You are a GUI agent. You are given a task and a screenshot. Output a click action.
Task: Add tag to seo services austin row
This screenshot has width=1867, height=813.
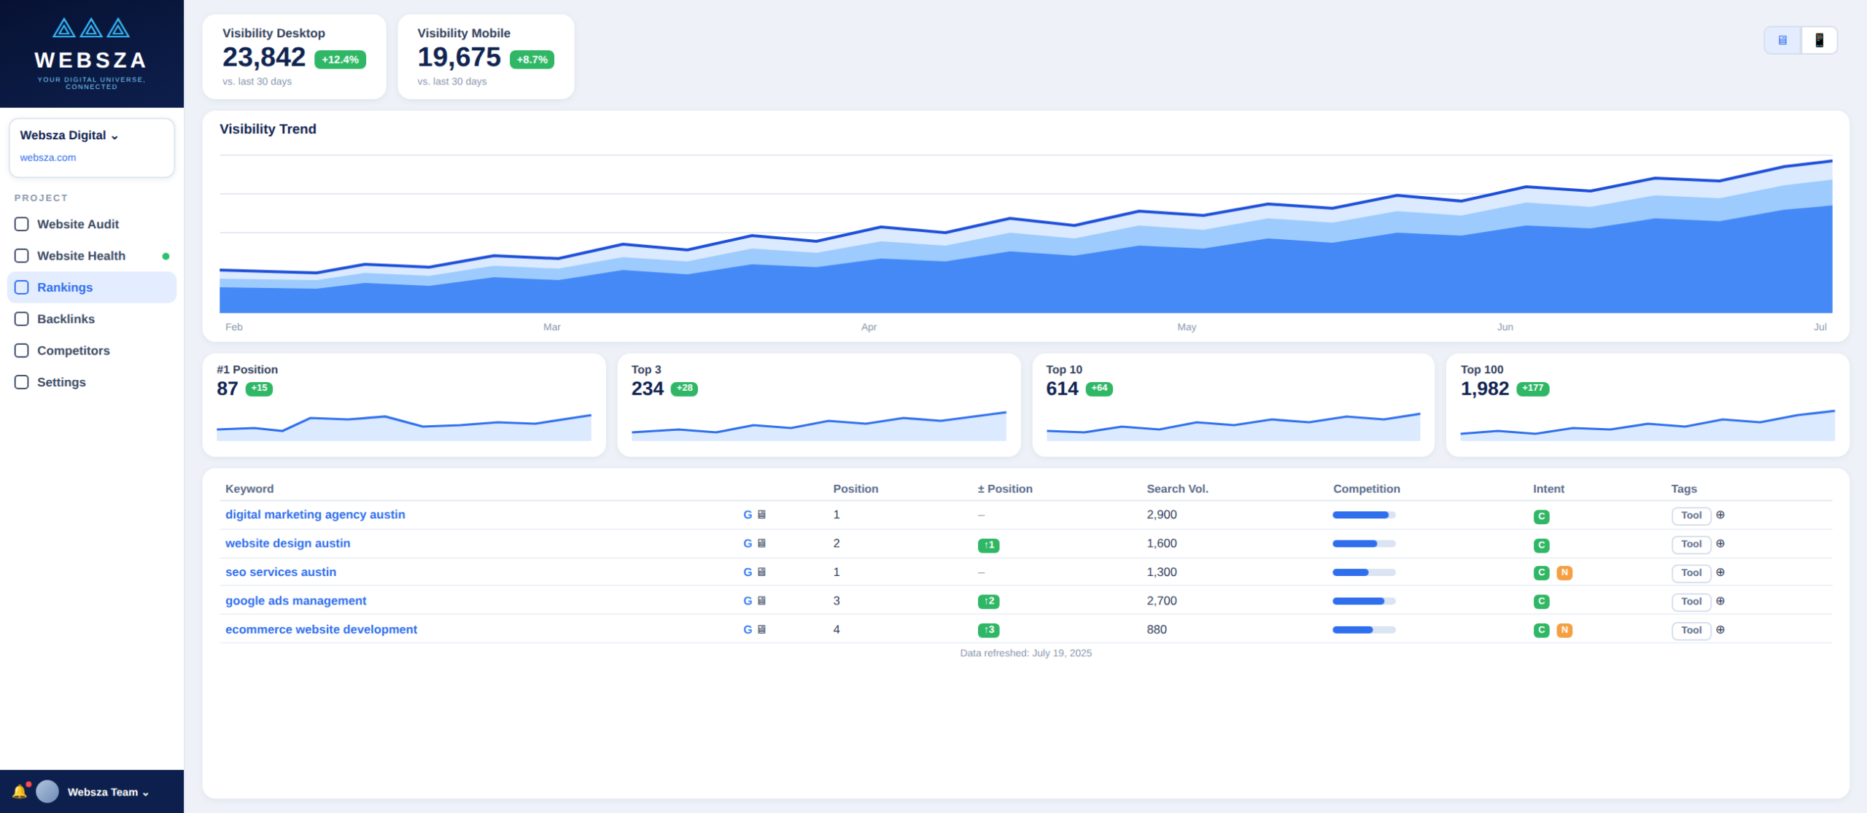[1720, 572]
